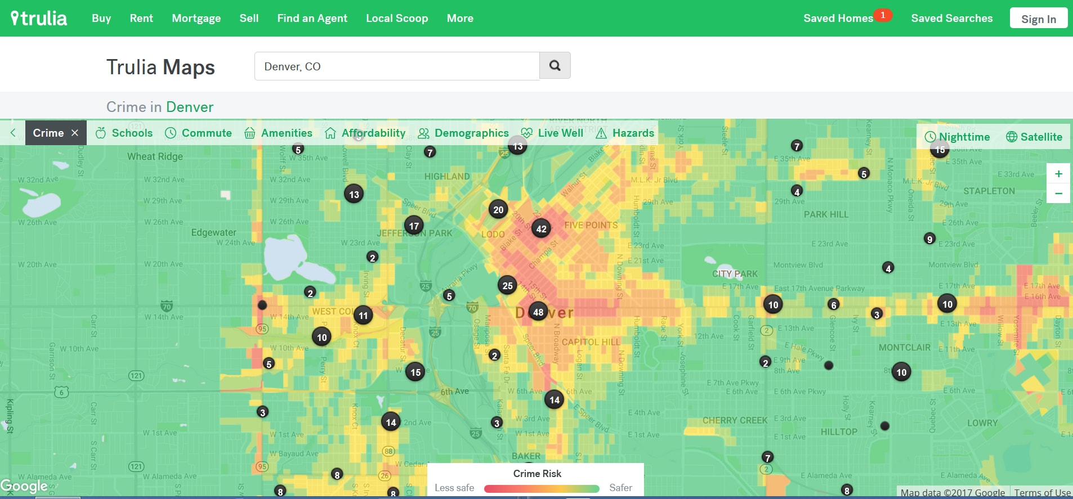
Task: Click the crime cluster marker 17
Action: [x=414, y=226]
